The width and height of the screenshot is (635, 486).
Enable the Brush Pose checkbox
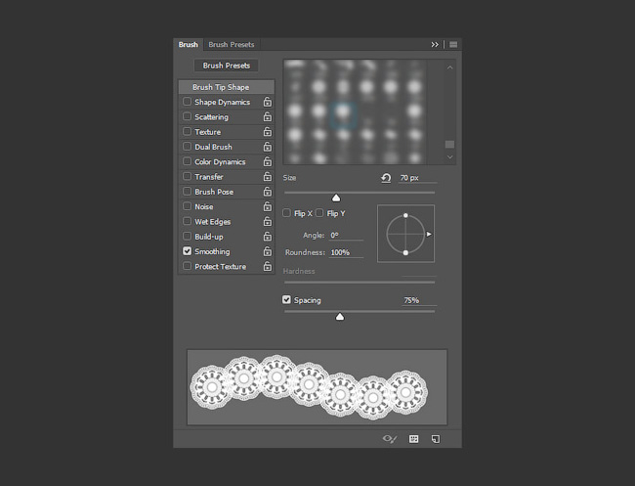[x=187, y=192]
